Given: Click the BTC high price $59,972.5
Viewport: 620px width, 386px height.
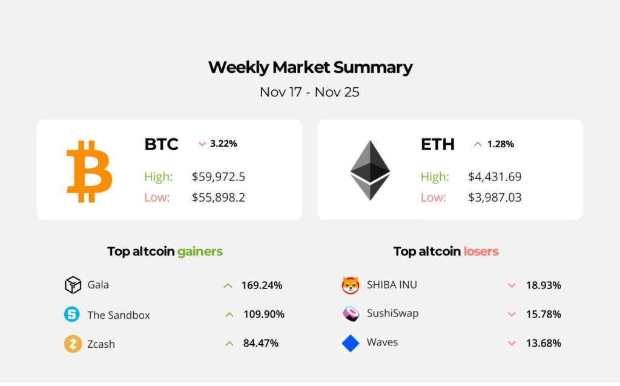Looking at the screenshot, I should (219, 177).
